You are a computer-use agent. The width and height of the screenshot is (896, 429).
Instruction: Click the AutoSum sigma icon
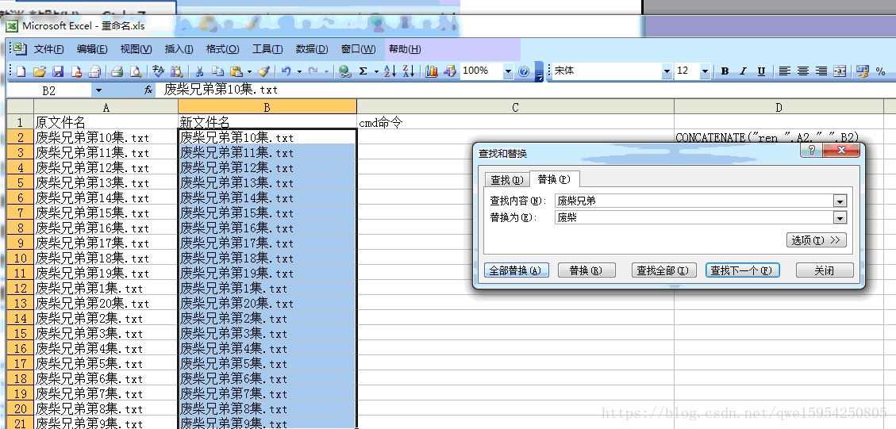tap(363, 71)
